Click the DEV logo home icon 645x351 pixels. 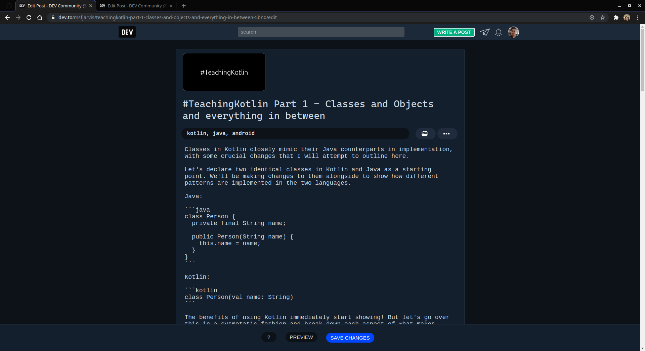pos(127,32)
